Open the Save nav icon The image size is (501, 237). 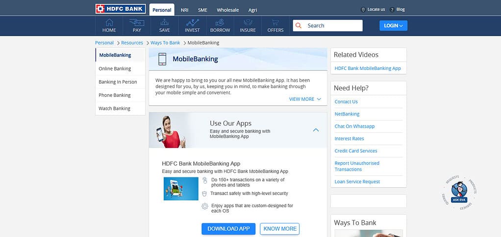click(165, 22)
